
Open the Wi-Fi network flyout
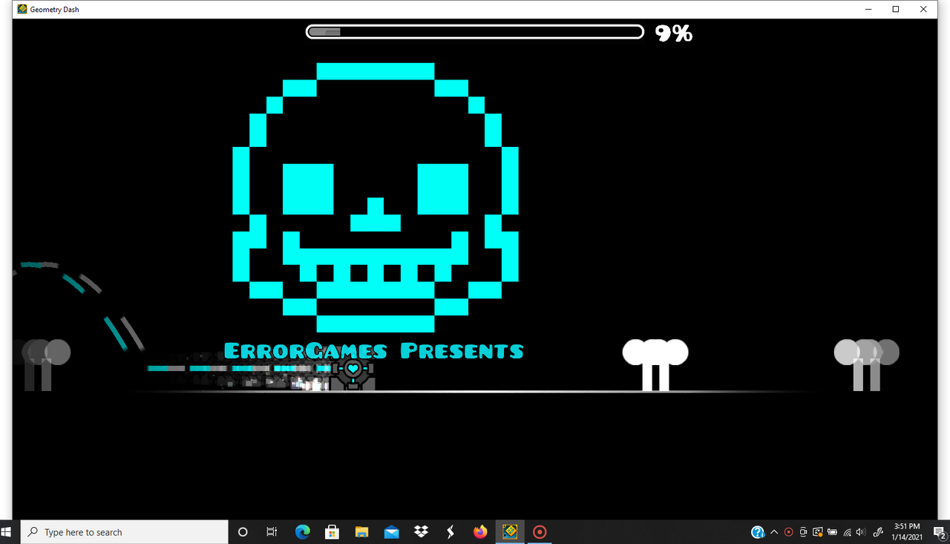pos(847,532)
